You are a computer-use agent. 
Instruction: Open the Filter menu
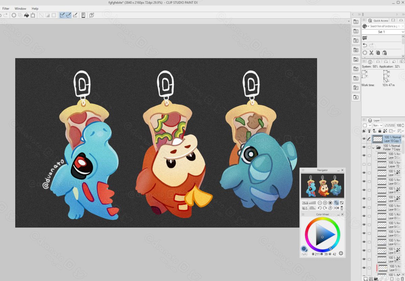pos(6,8)
